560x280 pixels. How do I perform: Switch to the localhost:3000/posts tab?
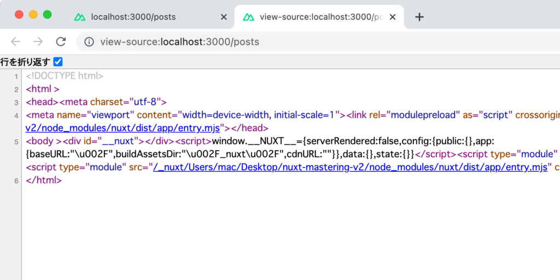click(133, 17)
